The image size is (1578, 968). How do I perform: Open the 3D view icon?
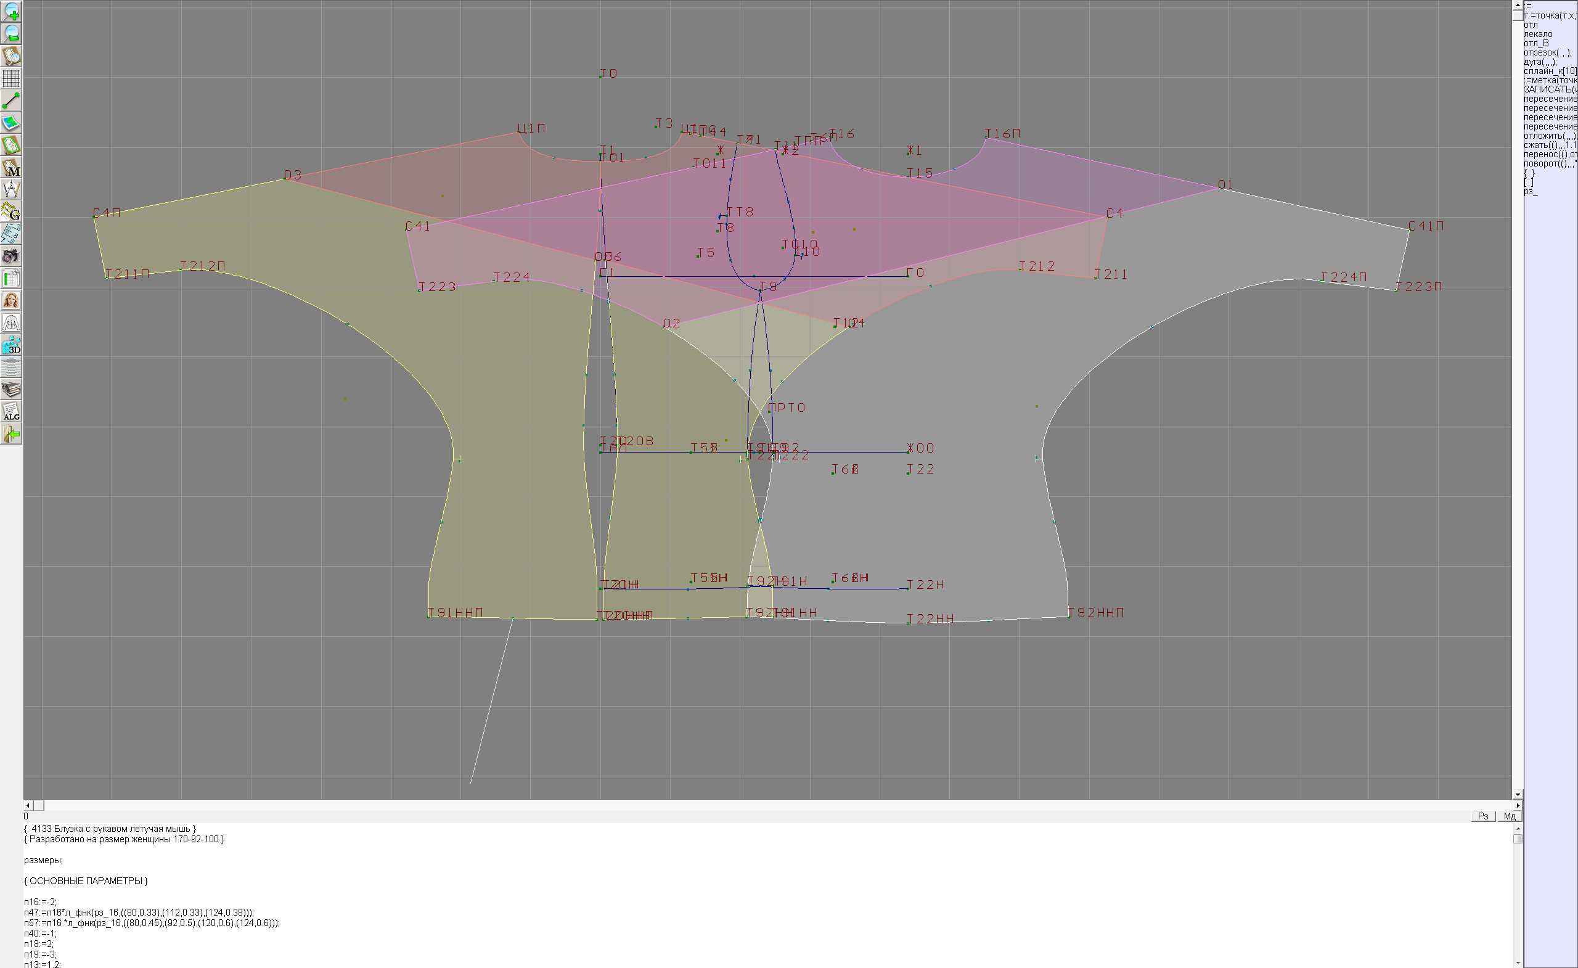pyautogui.click(x=11, y=345)
